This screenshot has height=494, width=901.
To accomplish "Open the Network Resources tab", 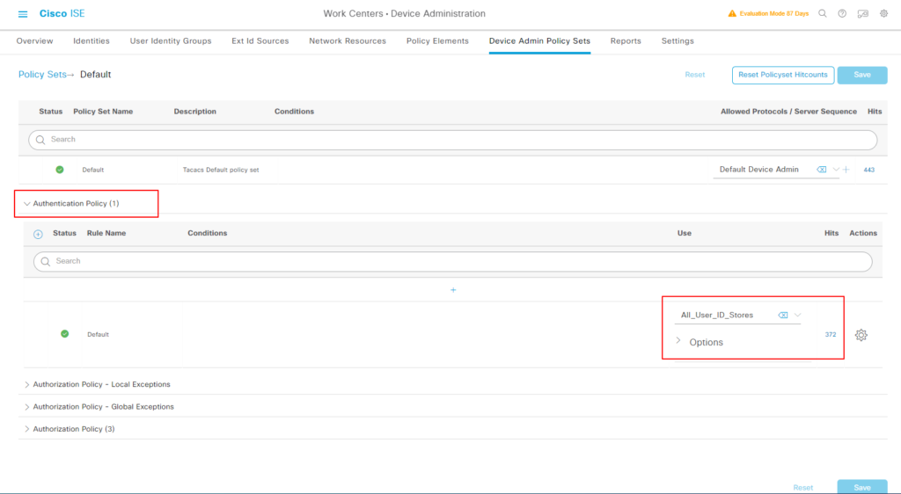I will coord(348,41).
